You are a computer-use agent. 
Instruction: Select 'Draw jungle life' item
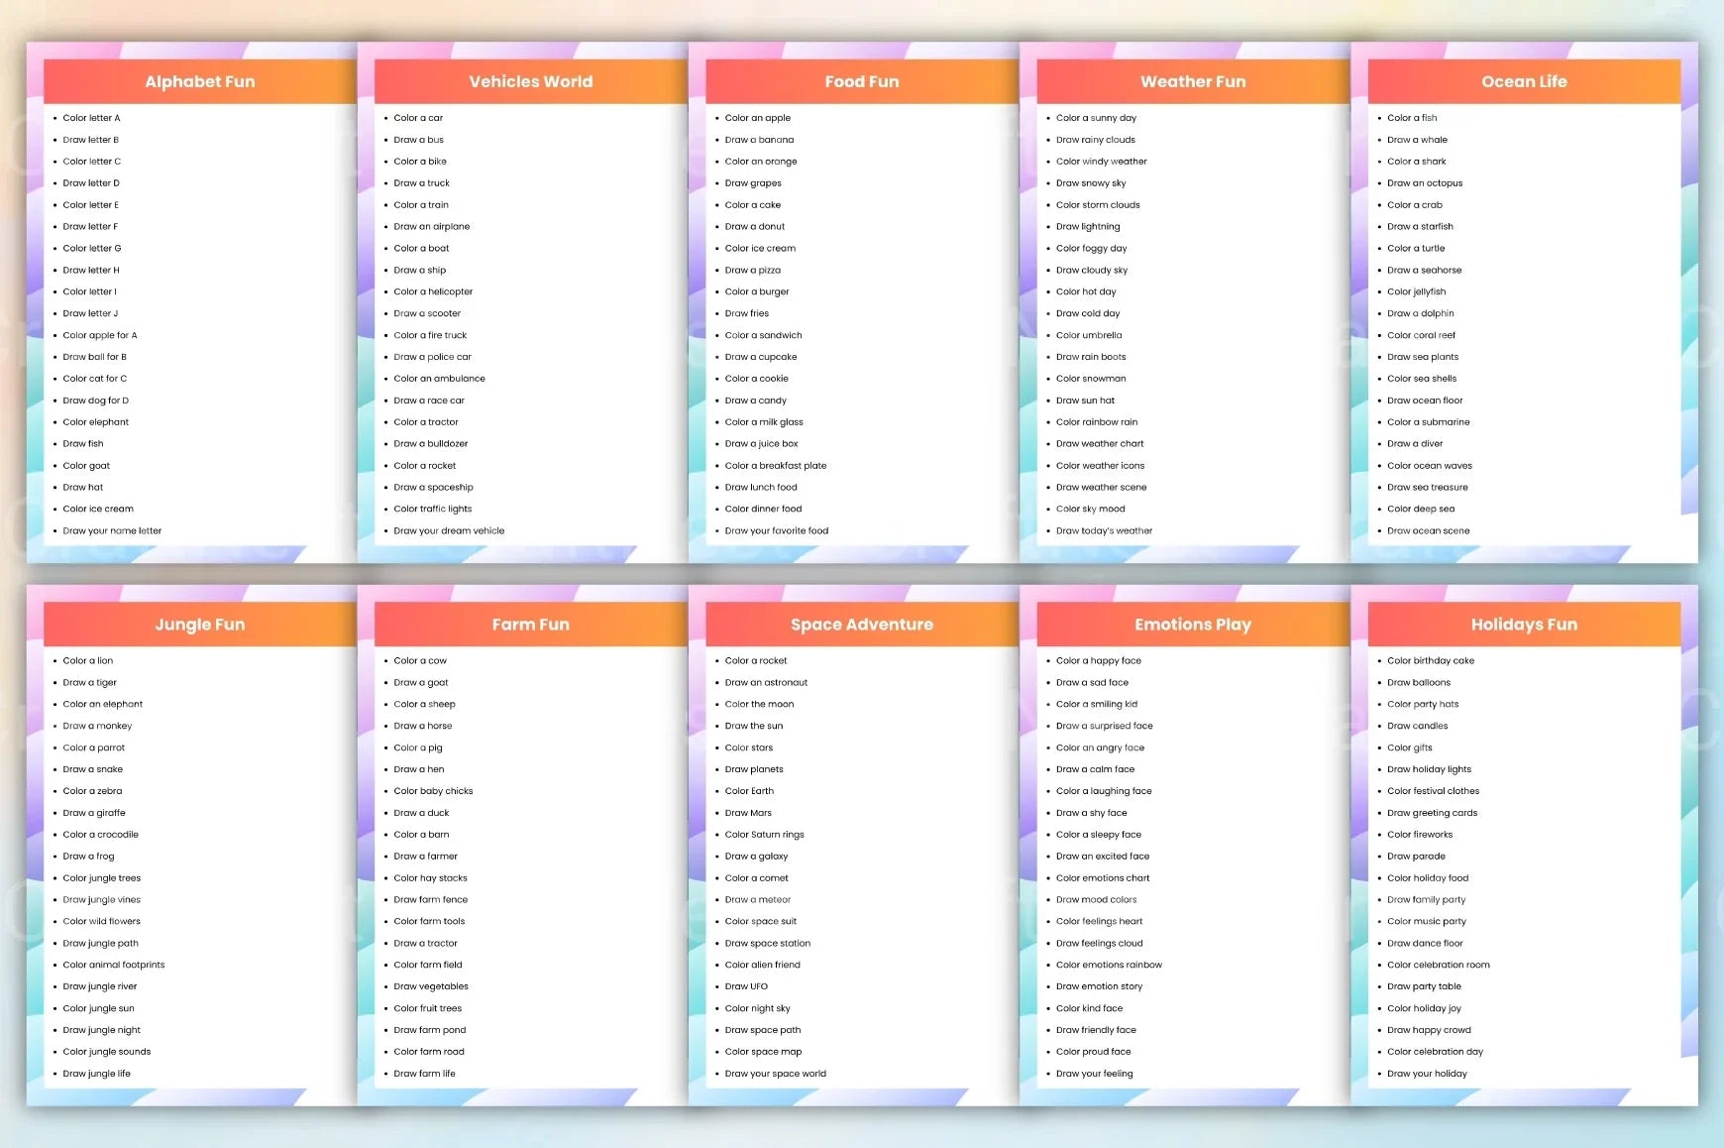tap(97, 1074)
